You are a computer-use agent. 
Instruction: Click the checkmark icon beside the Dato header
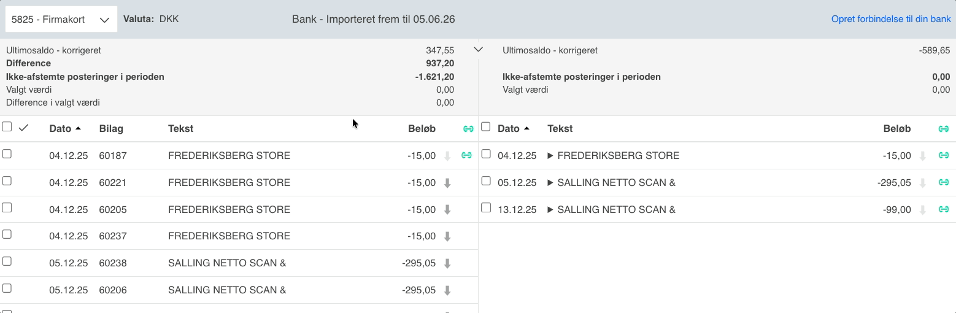[x=24, y=128]
